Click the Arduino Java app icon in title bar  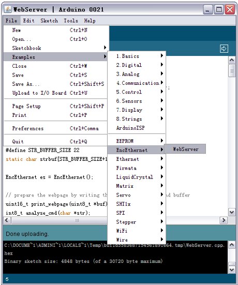pos(8,9)
